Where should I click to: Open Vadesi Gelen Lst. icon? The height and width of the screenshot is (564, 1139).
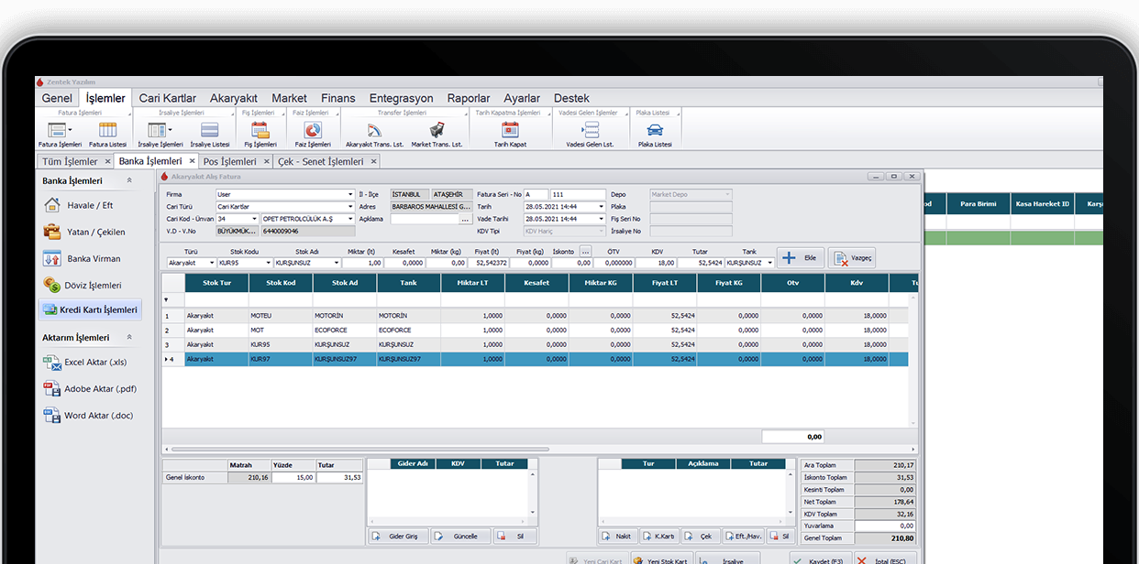[590, 130]
